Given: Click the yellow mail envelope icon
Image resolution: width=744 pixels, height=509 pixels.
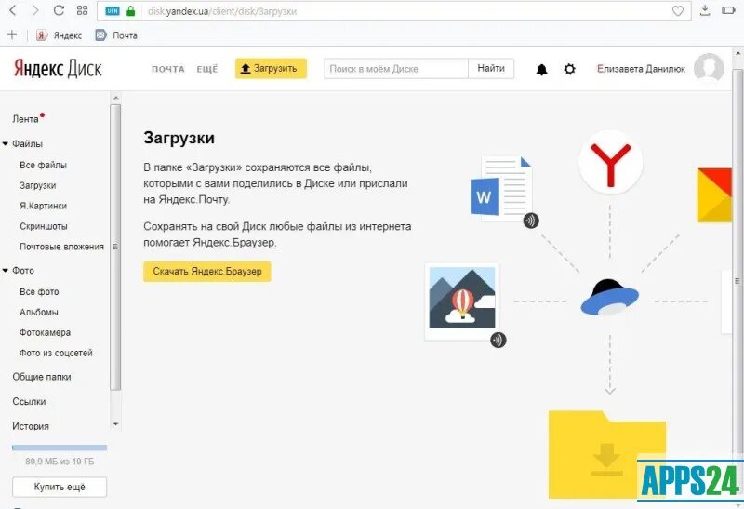Looking at the screenshot, I should tap(714, 195).
